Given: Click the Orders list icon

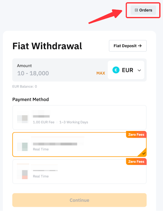Looking at the screenshot, I should point(136,10).
